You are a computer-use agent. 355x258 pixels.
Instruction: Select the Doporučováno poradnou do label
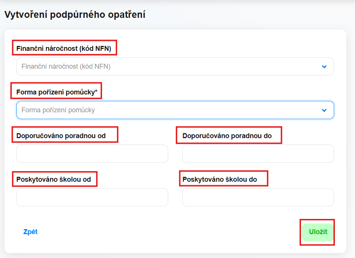pos(227,136)
